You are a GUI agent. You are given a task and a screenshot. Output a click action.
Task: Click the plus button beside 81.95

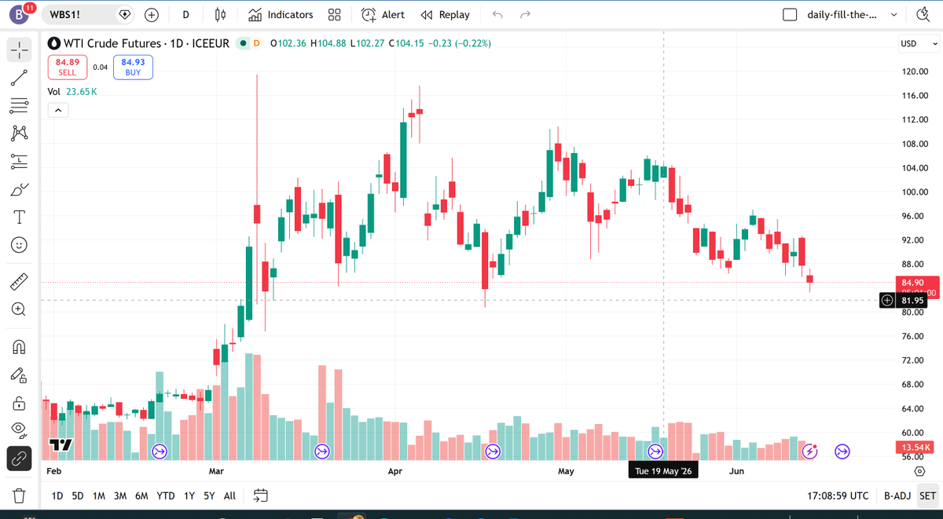point(887,301)
